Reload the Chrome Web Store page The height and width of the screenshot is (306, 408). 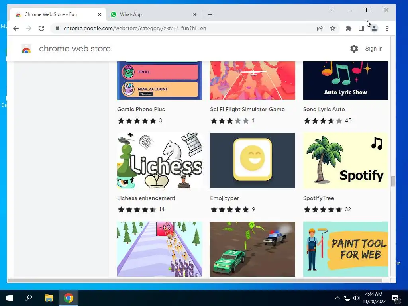pos(41,28)
